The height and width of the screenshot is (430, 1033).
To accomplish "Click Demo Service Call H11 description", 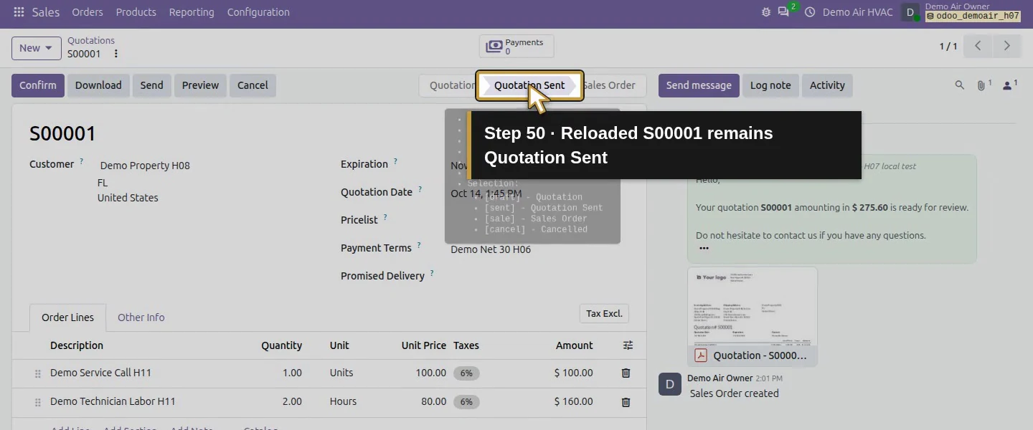I will tap(100, 373).
